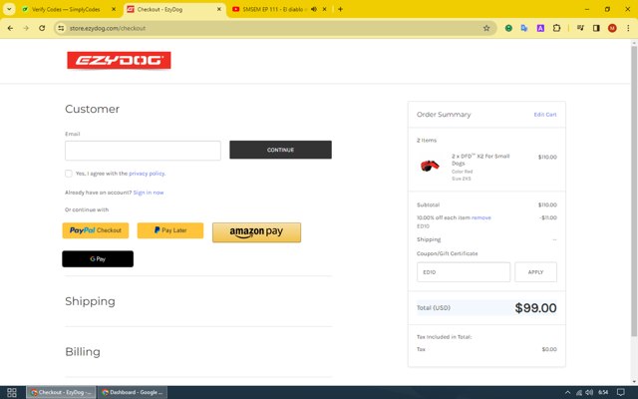Pay with the G Pay button

point(98,259)
